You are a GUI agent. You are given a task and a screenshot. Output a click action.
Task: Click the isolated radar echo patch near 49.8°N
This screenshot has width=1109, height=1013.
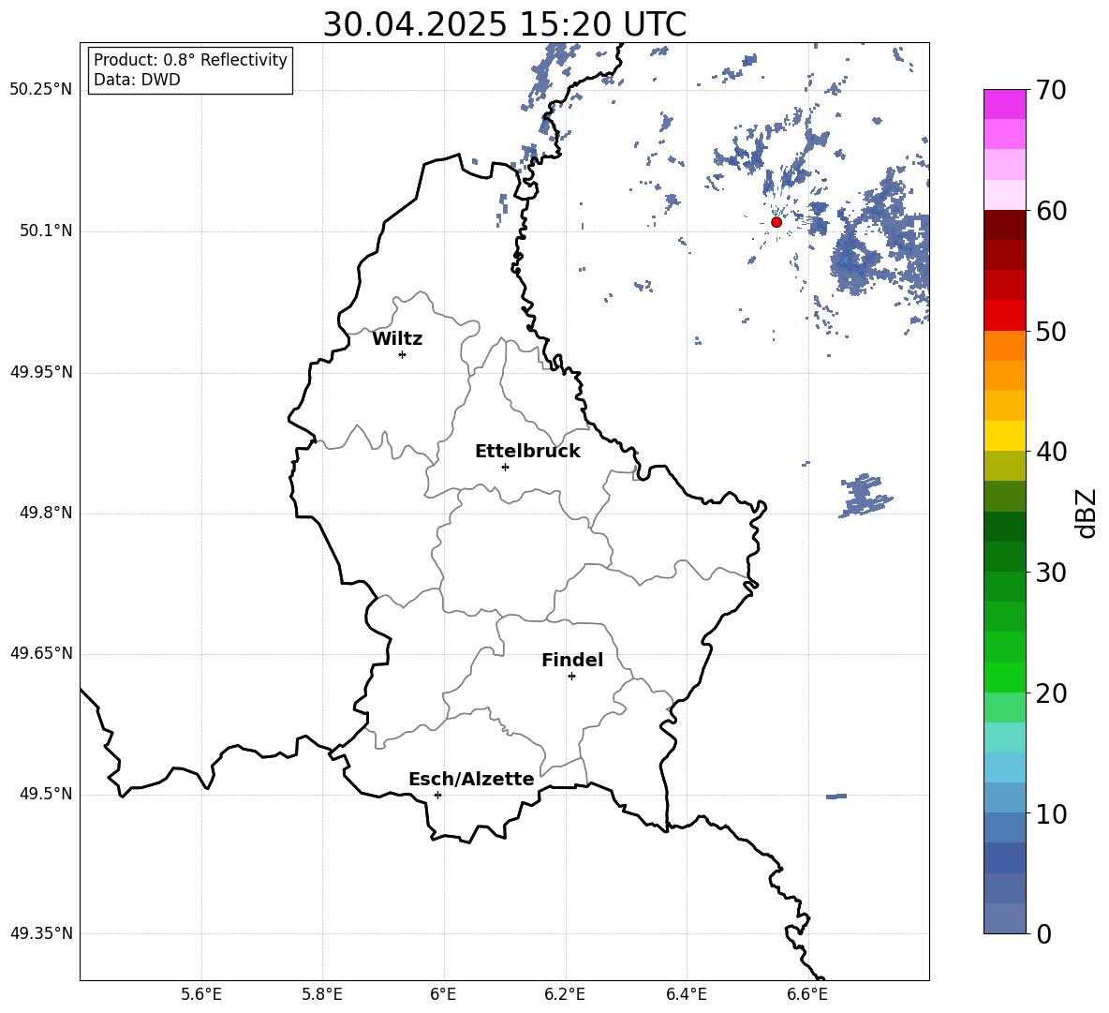(x=865, y=495)
